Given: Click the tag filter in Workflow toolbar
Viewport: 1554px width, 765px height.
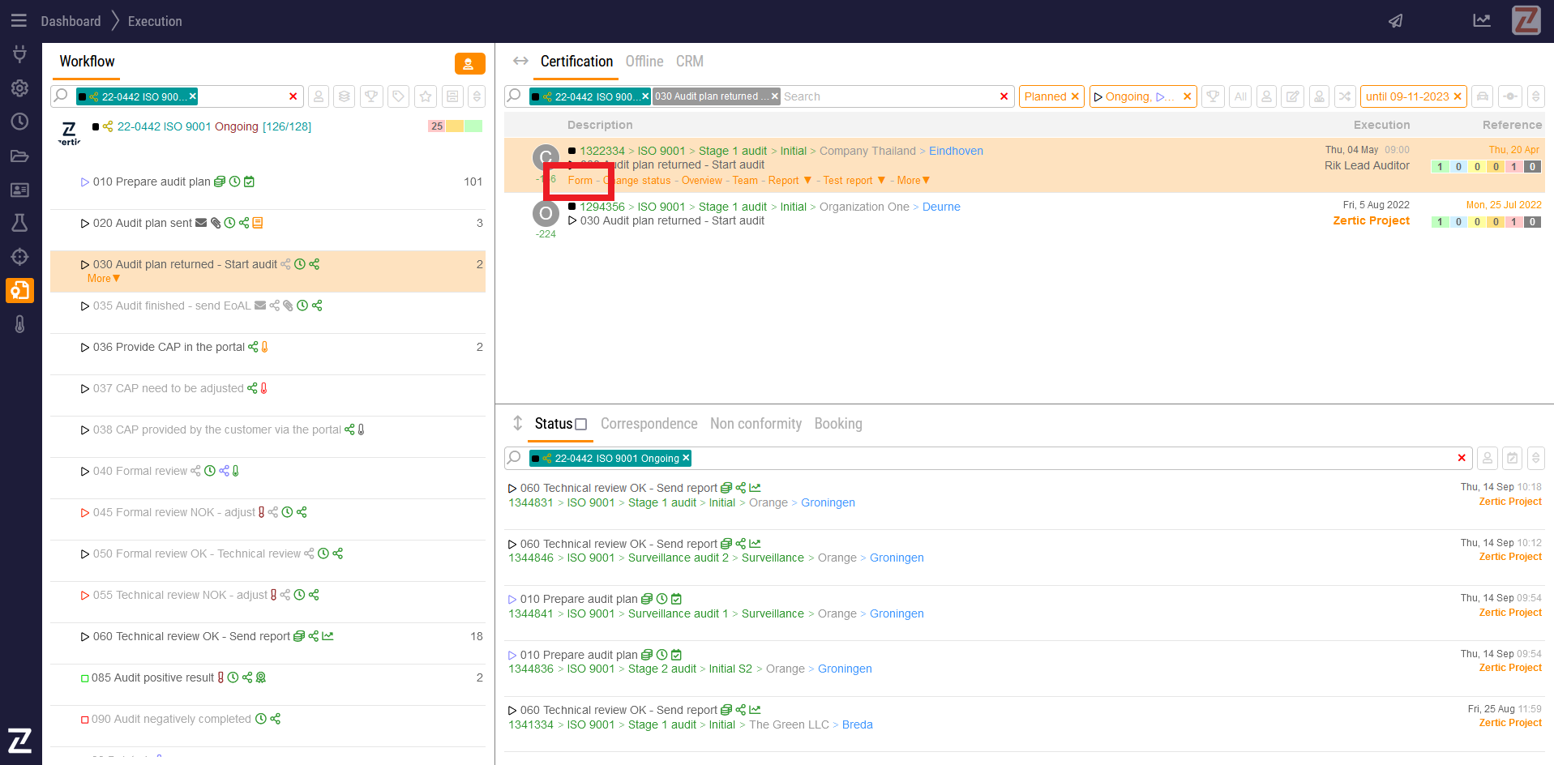Looking at the screenshot, I should click(398, 96).
